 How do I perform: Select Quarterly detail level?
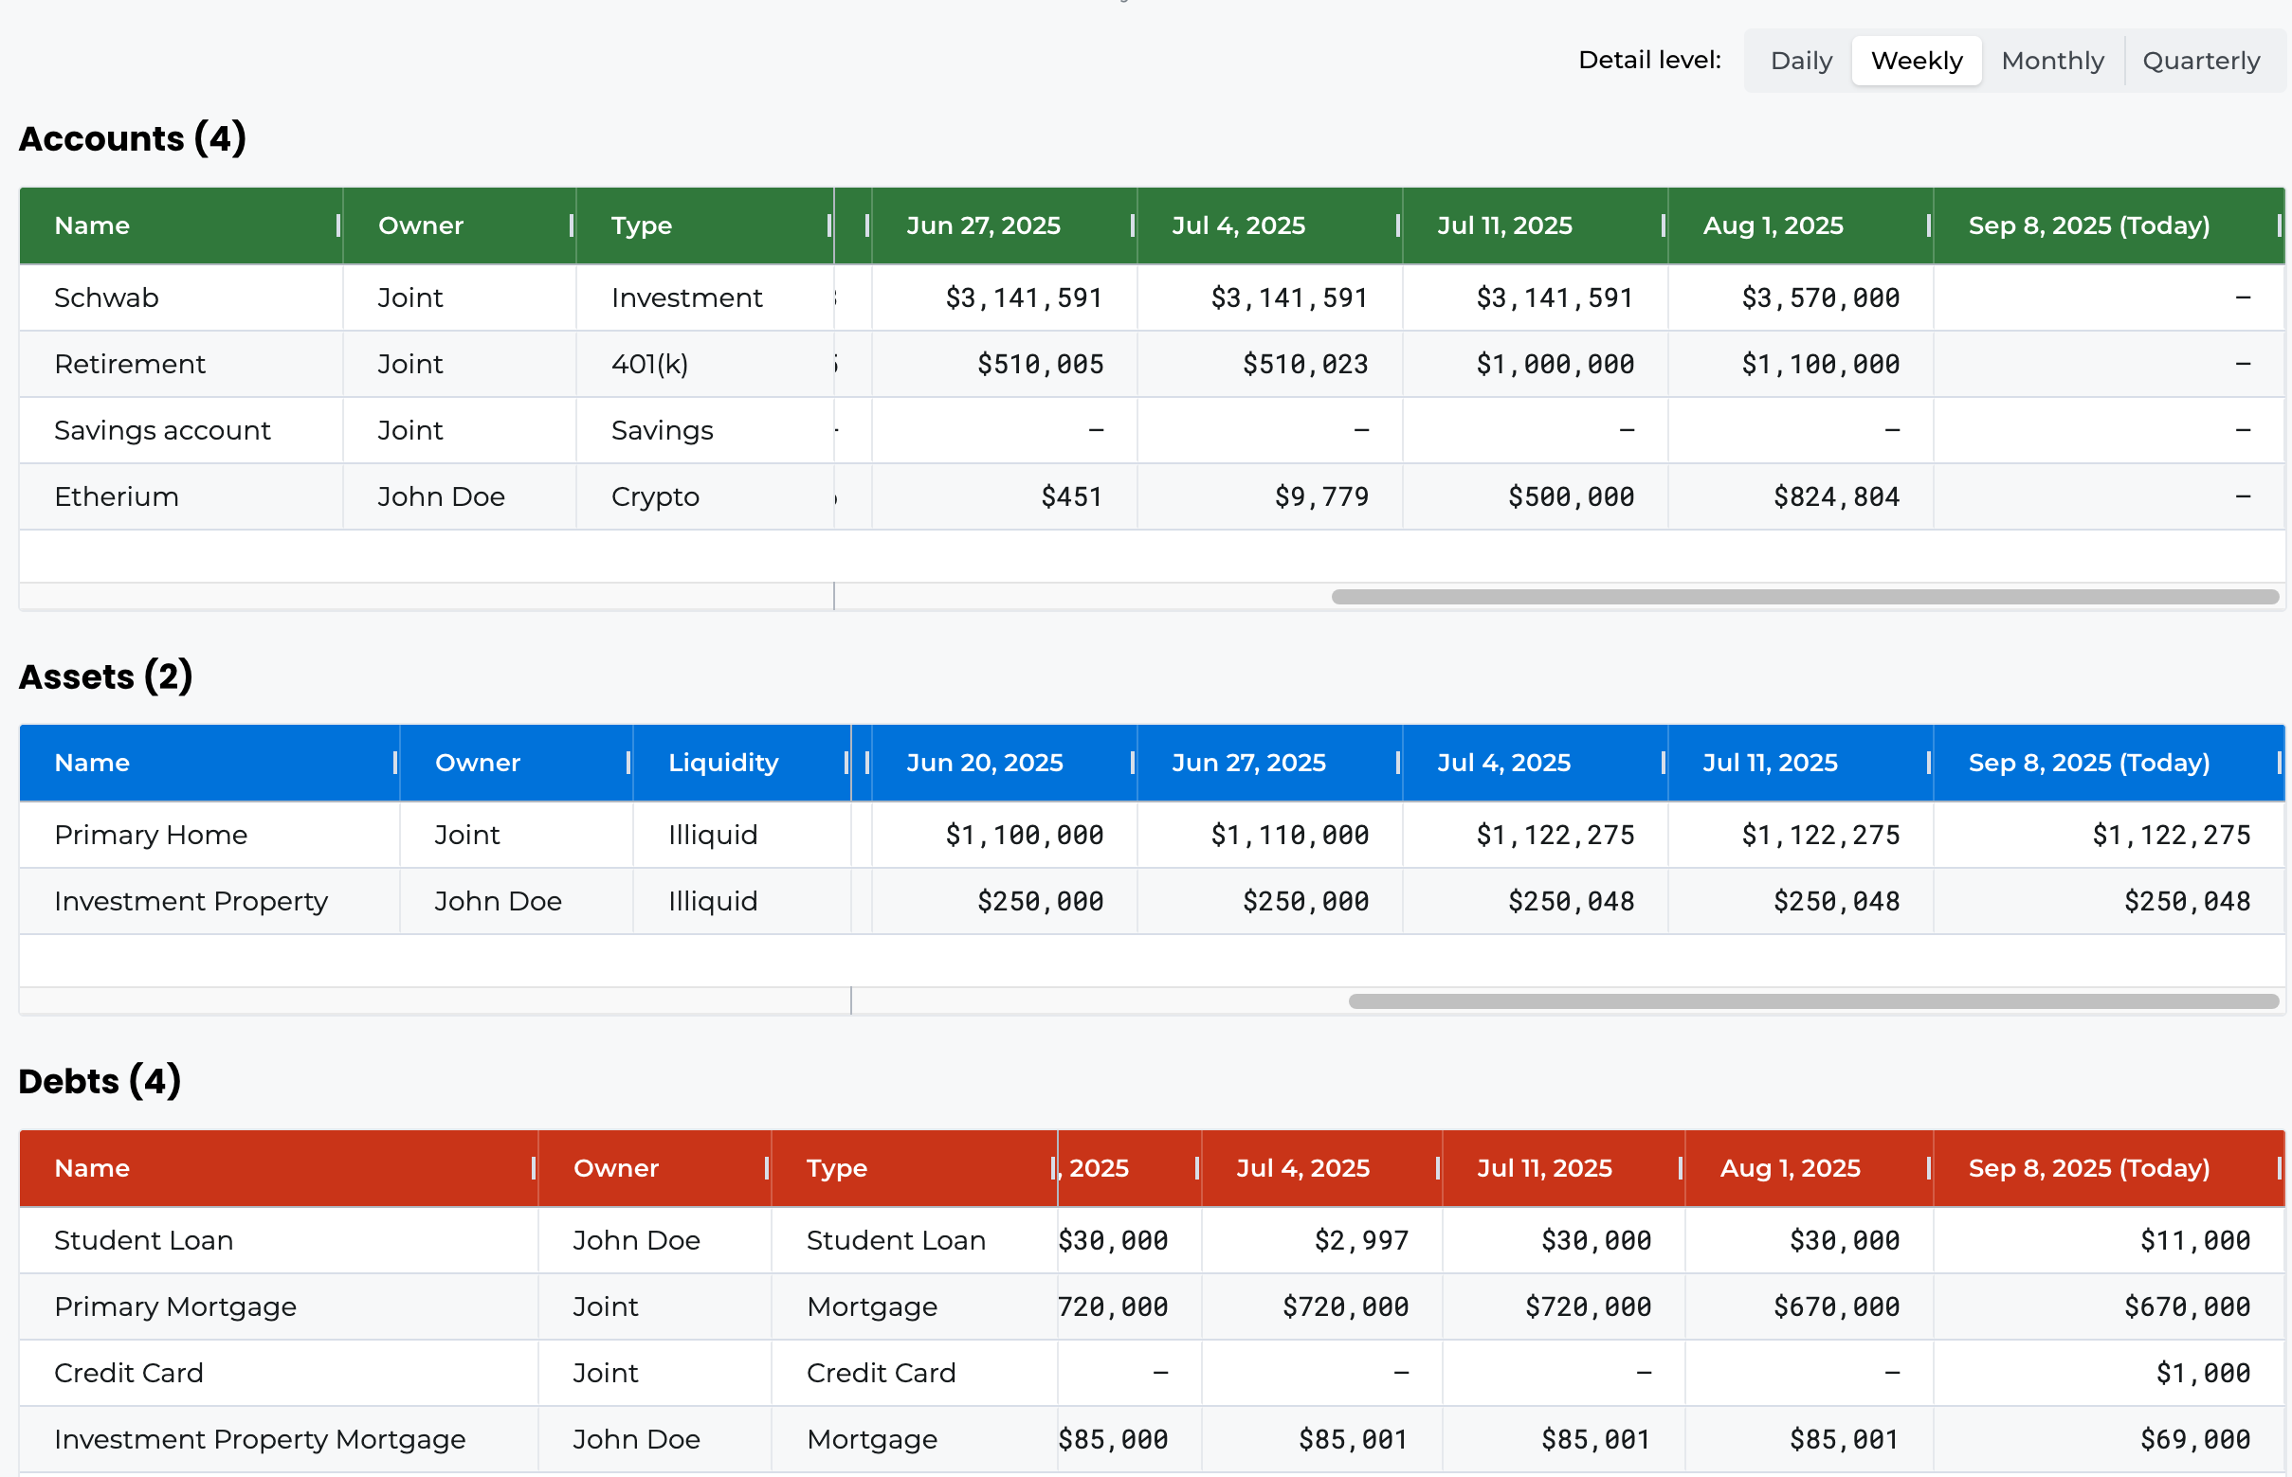(2200, 61)
